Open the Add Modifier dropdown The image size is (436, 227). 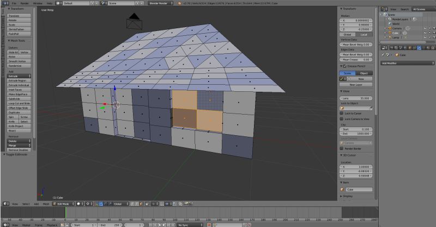click(x=407, y=63)
